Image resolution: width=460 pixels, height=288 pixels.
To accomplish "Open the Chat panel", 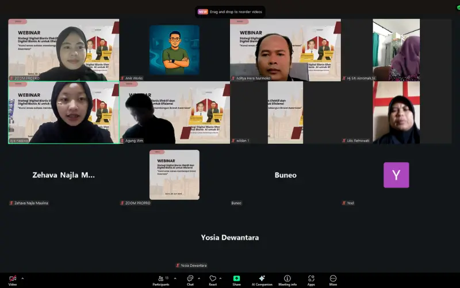I will point(190,279).
